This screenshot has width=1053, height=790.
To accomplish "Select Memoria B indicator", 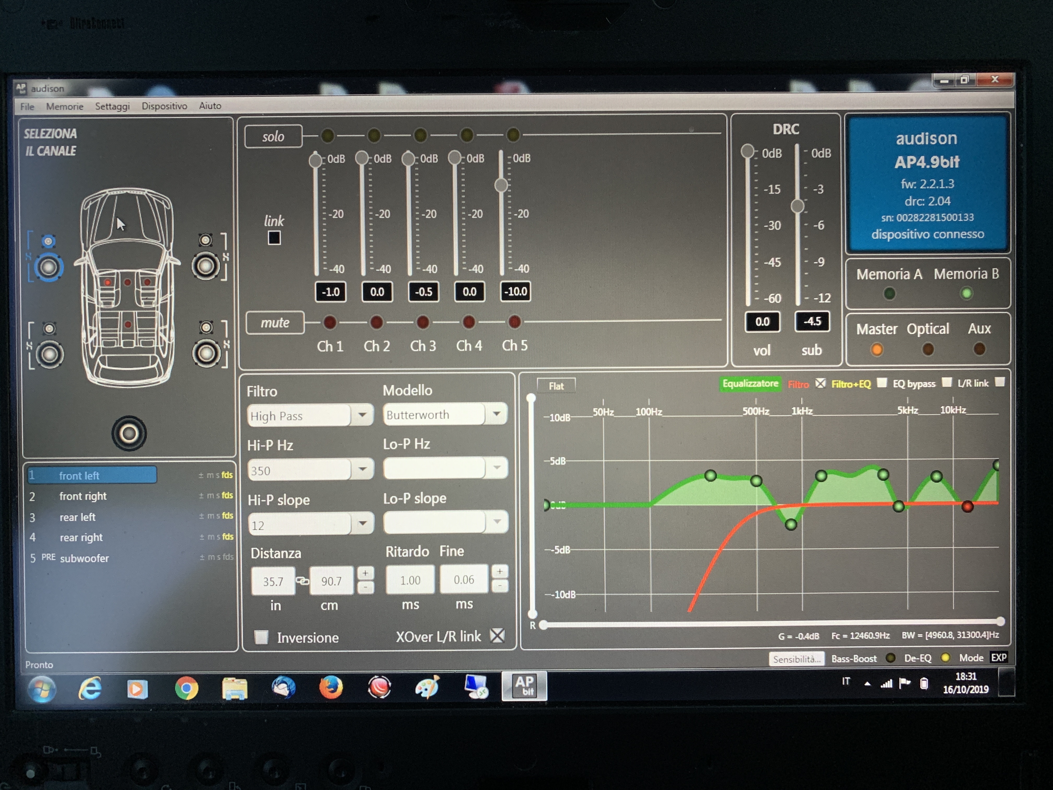I will [966, 293].
